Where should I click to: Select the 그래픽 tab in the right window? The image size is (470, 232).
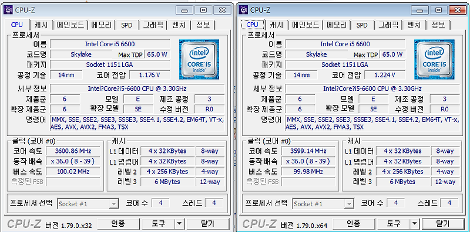click(388, 25)
